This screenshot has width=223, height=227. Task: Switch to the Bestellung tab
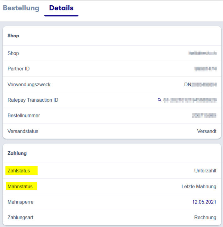[x=21, y=8]
